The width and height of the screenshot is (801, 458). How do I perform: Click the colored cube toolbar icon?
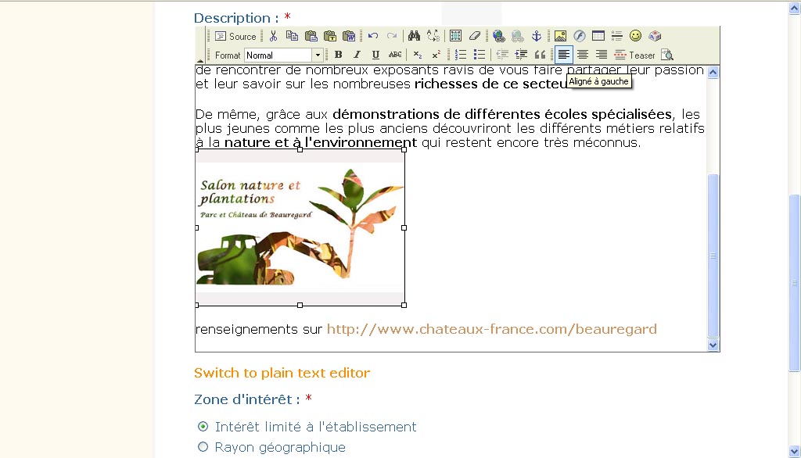coord(655,36)
